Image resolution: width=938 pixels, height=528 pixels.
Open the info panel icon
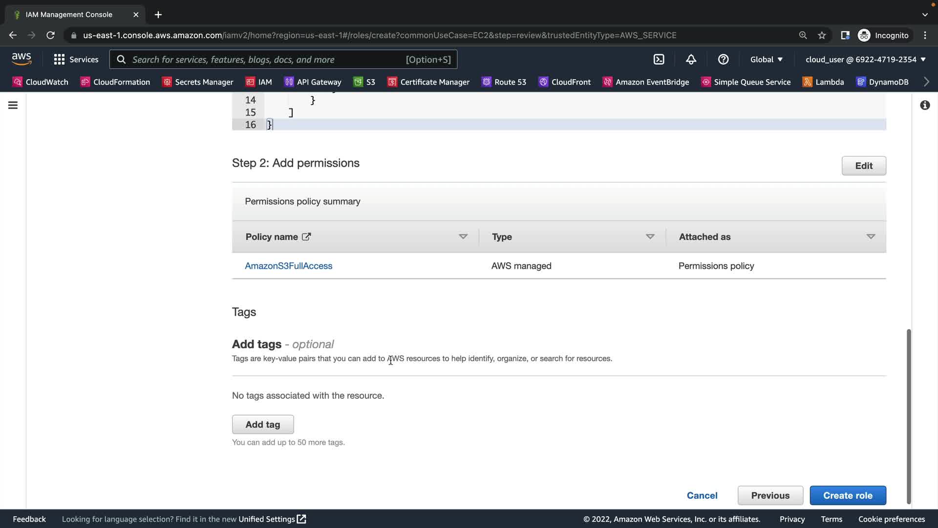(x=925, y=105)
